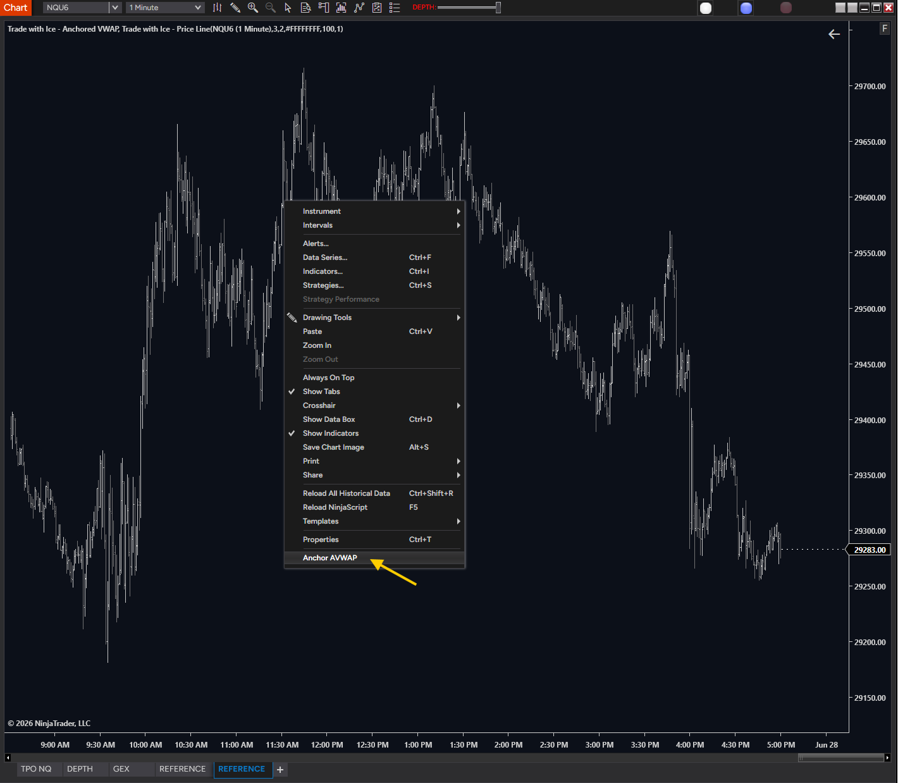Viewport: 898px width, 783px height.
Task: Select the cursor pointer tool icon
Action: (288, 8)
